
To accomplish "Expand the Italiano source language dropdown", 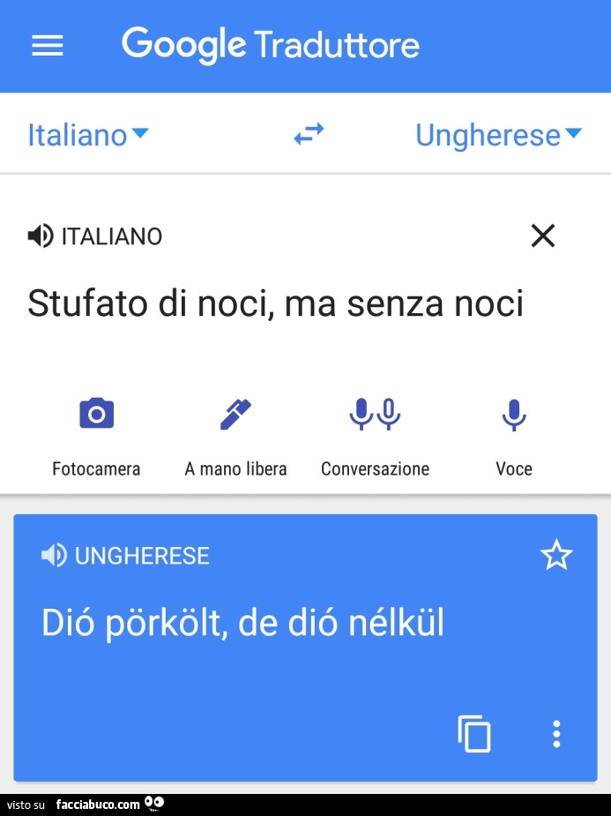I will (88, 135).
